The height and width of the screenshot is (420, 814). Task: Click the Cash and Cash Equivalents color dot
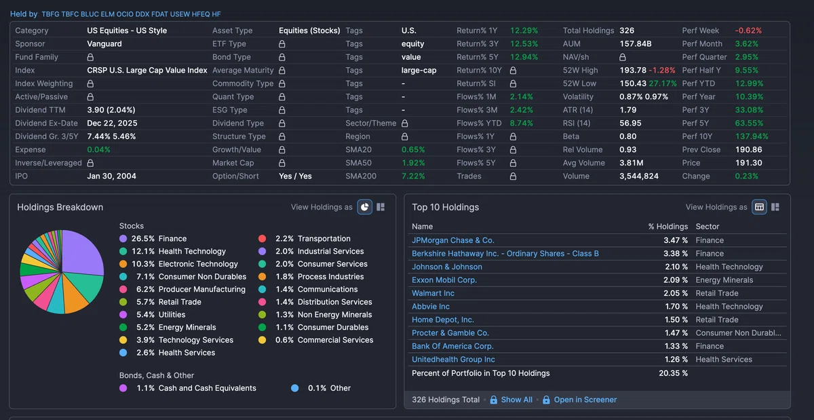coord(123,388)
